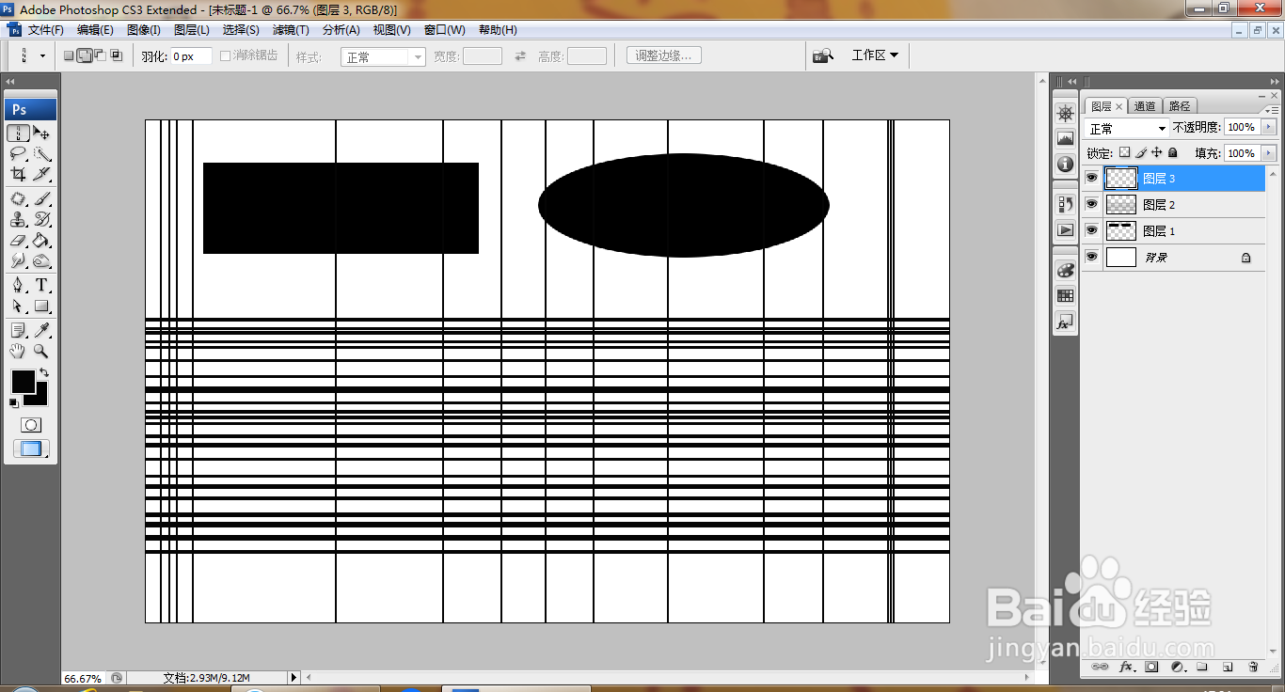Open the fill 填充 slider arrow
The width and height of the screenshot is (1285, 692).
pyautogui.click(x=1269, y=153)
